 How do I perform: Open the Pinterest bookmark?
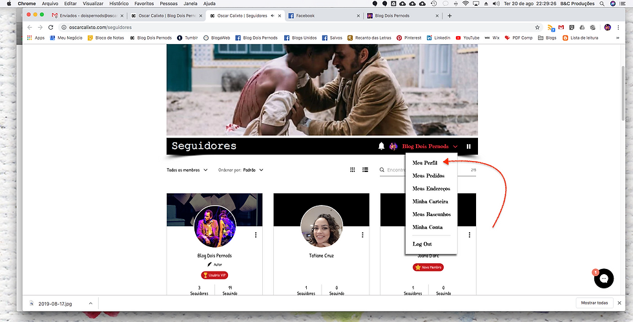(408, 38)
